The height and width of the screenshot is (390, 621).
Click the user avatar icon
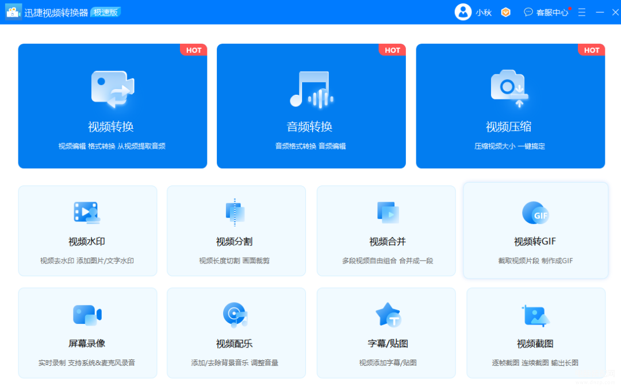click(x=462, y=12)
